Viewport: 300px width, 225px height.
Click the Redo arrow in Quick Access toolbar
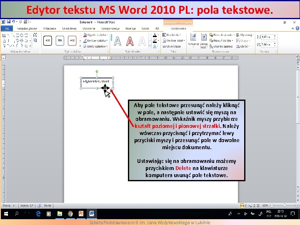(20, 22)
